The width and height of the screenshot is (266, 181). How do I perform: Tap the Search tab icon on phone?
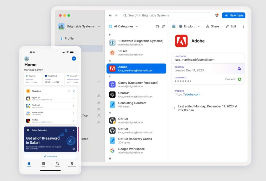57,164
